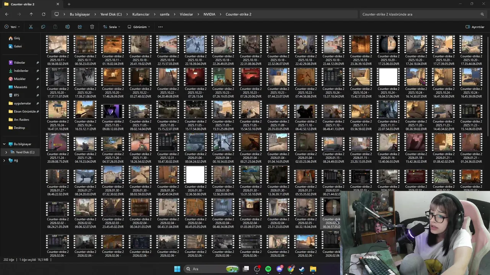
Task: Close the Counter-strike 2 tab
Action: coord(58,4)
